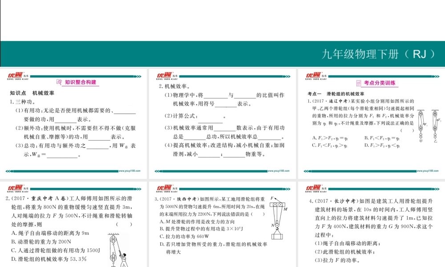
Task: Open the 长沙中考 question 4 slide thumbnail
Action: [x=371, y=225]
